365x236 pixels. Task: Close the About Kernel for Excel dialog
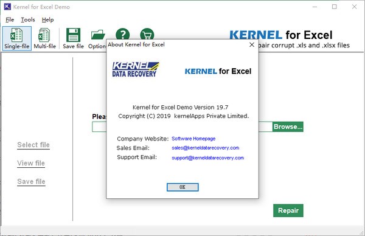click(x=252, y=44)
